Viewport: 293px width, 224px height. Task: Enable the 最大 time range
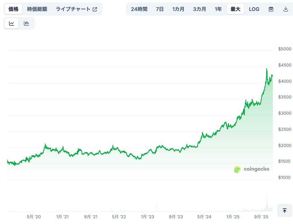tap(235, 9)
